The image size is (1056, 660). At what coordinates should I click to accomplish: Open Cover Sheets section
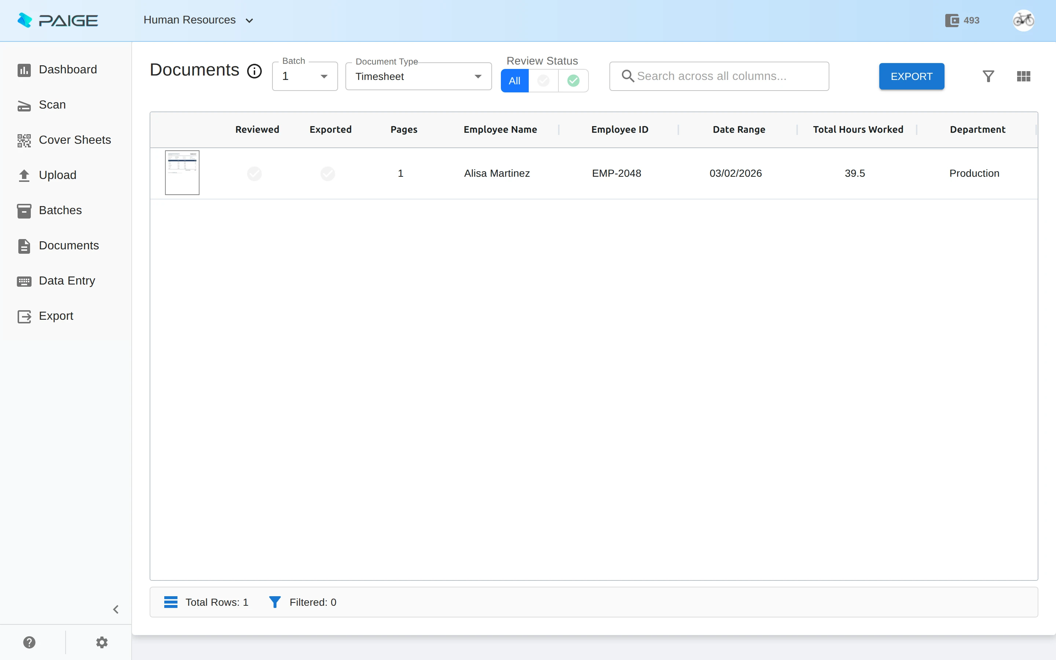(66, 140)
